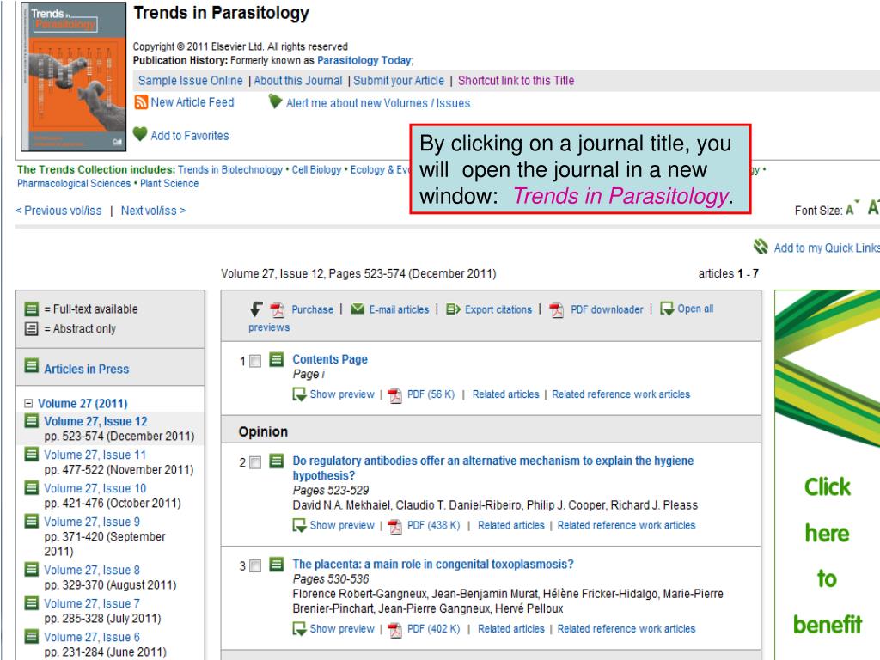880x660 pixels.
Task: Click the PDF icon for Contents Page (56 K)
Action: point(395,395)
